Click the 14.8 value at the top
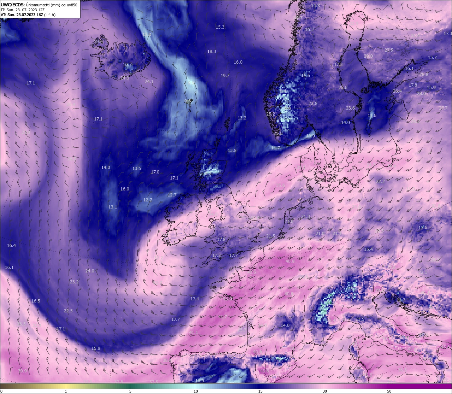Screen dimensions: 452x394 [x=315, y=6]
